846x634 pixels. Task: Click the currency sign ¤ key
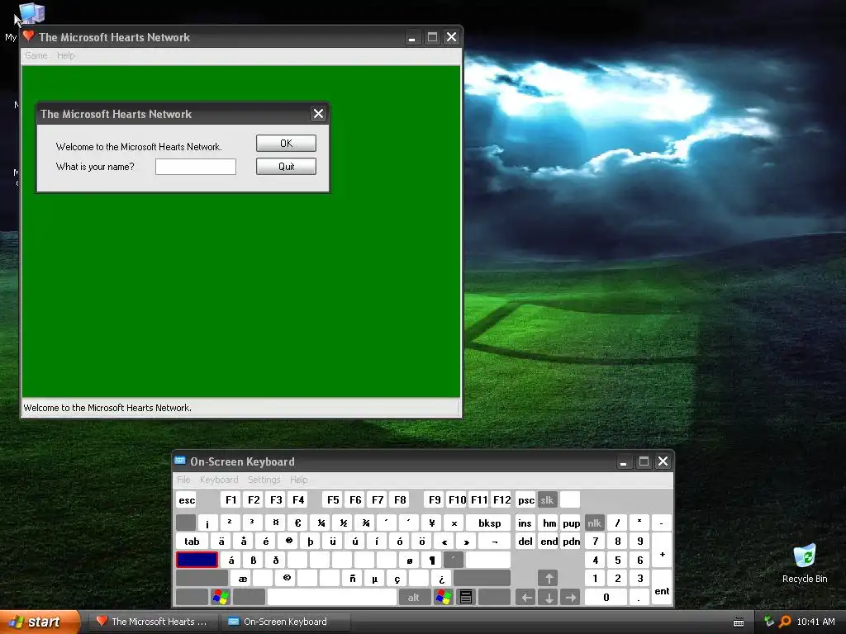click(274, 523)
